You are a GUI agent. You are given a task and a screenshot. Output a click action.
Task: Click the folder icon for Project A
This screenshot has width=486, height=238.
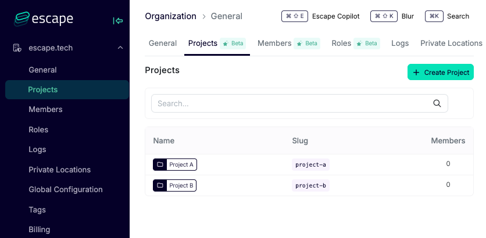pos(160,165)
